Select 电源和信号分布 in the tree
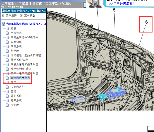 pos(20,78)
